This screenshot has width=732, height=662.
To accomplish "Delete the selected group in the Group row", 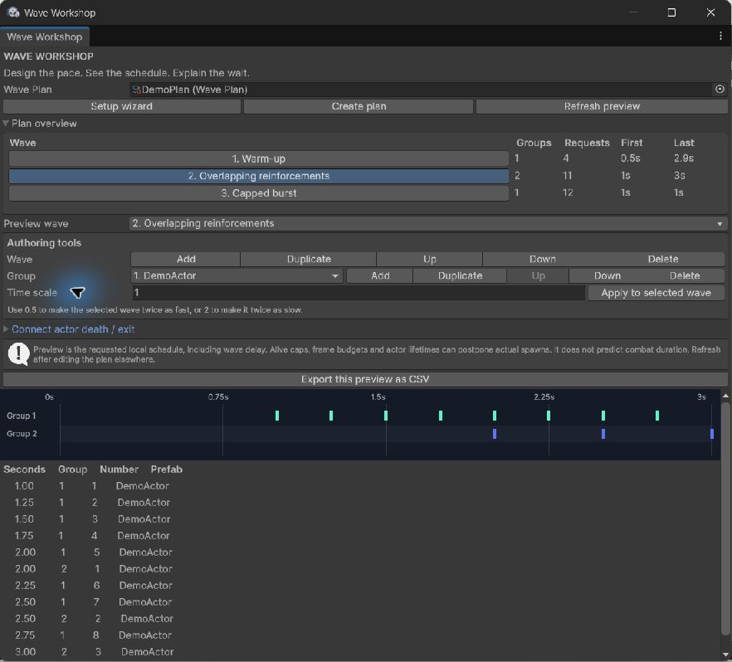I will tap(685, 275).
